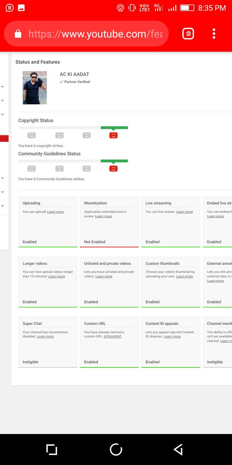Click the 8:35 PM clock in status bar

click(212, 8)
